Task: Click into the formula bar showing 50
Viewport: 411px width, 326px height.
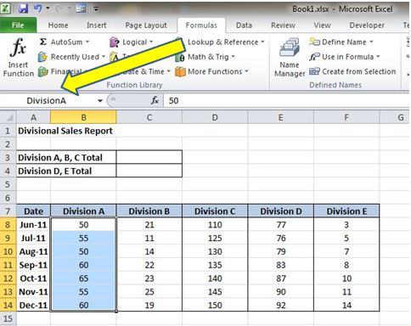Action: pyautogui.click(x=286, y=101)
